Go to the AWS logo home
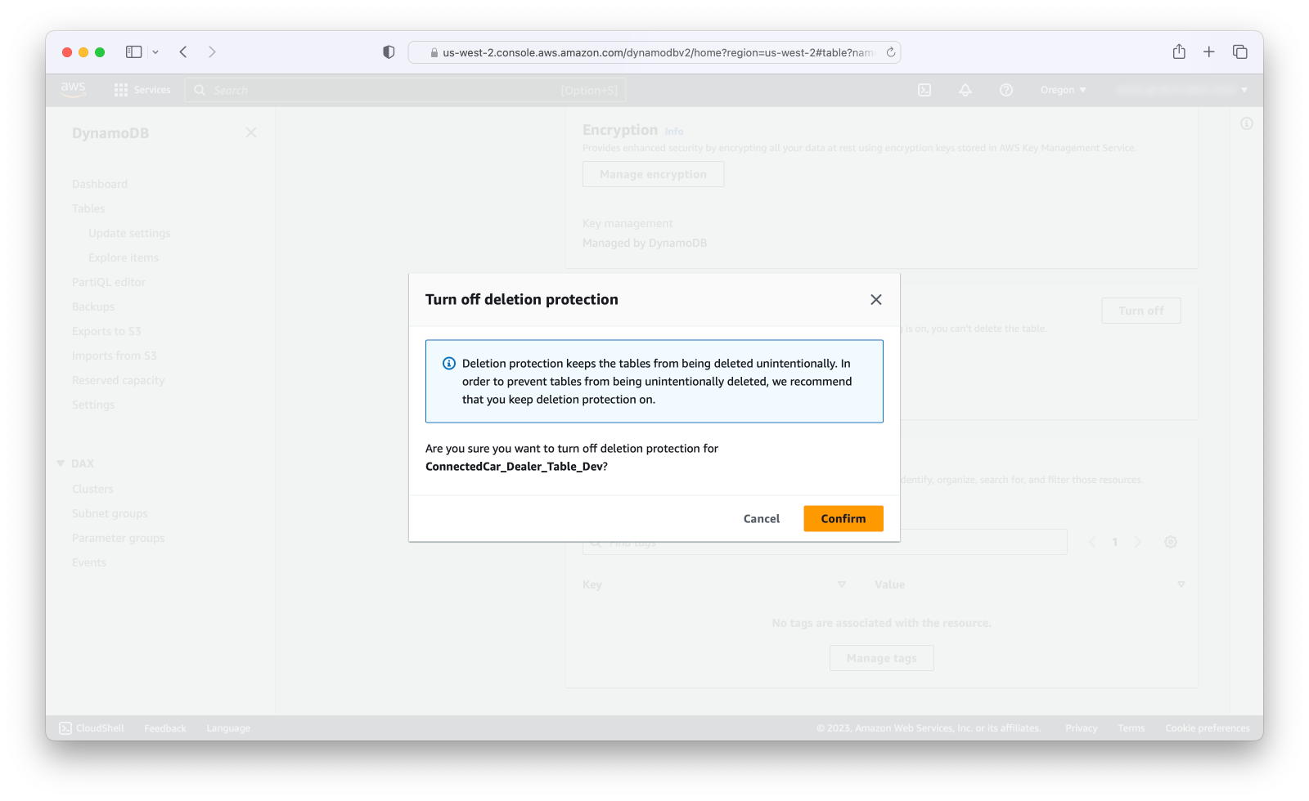 (73, 89)
